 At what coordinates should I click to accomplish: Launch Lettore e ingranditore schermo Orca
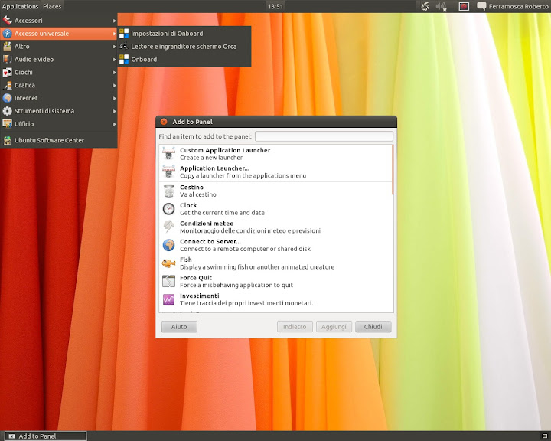[183, 47]
